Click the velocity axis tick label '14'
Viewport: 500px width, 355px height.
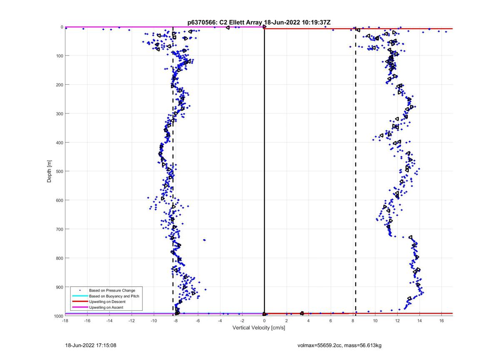point(420,321)
